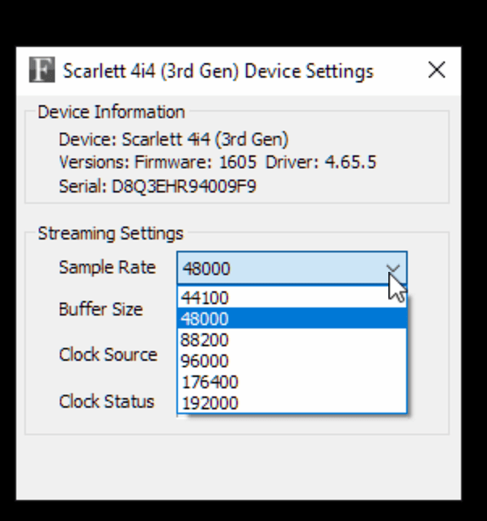
Task: Collapse the Sample Rate list using its arrow
Action: click(x=393, y=269)
